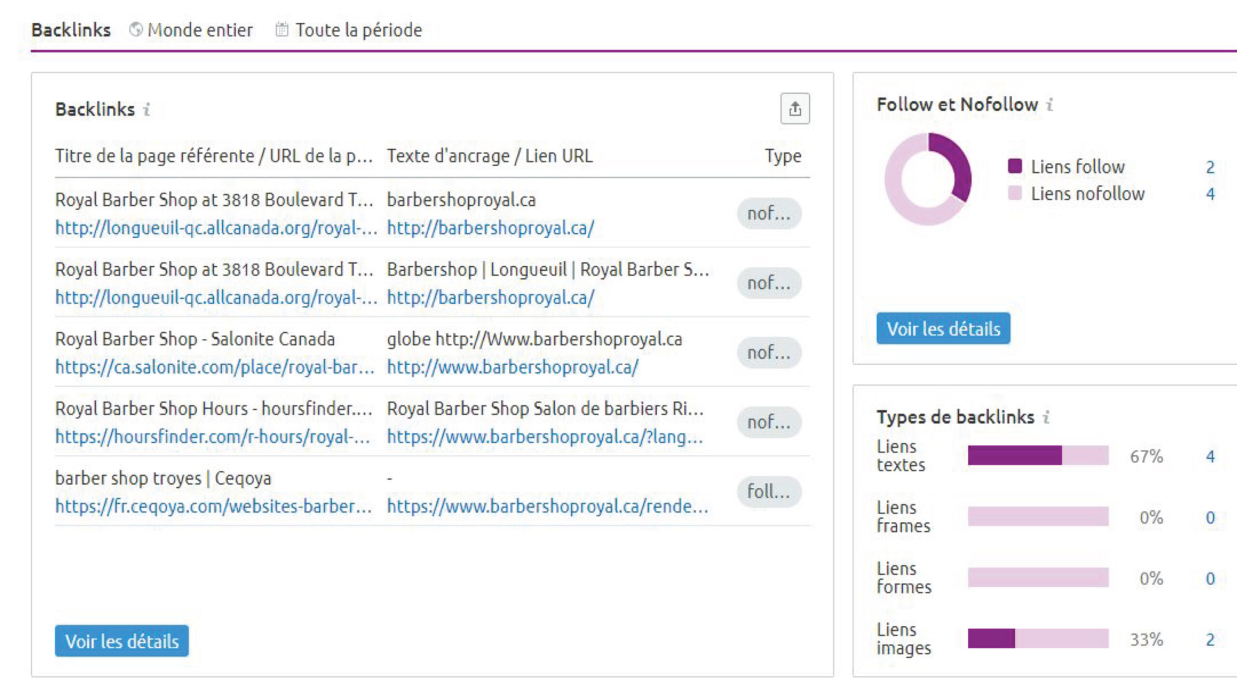Click the Type column header
The height and width of the screenshot is (696, 1237).
tap(783, 156)
